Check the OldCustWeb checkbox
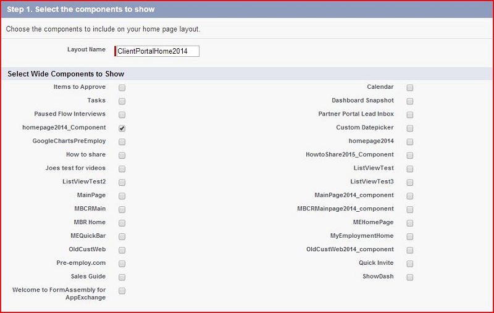494x313 pixels. click(x=122, y=250)
